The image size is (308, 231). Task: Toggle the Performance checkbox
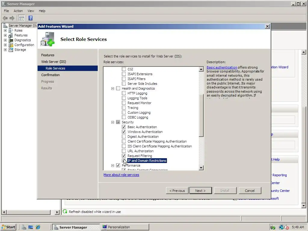pos(118,165)
